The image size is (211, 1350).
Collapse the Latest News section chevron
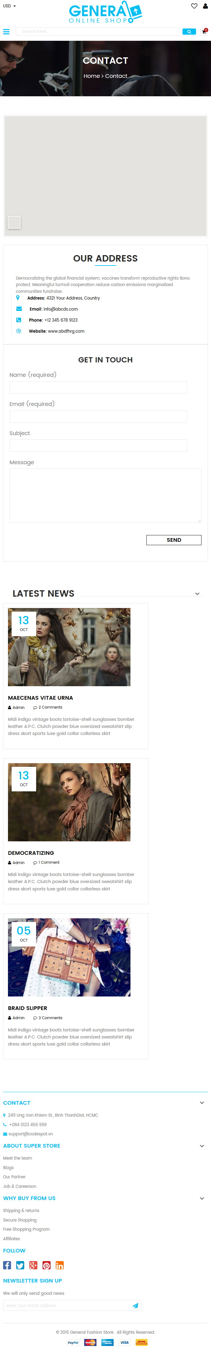pos(198,594)
